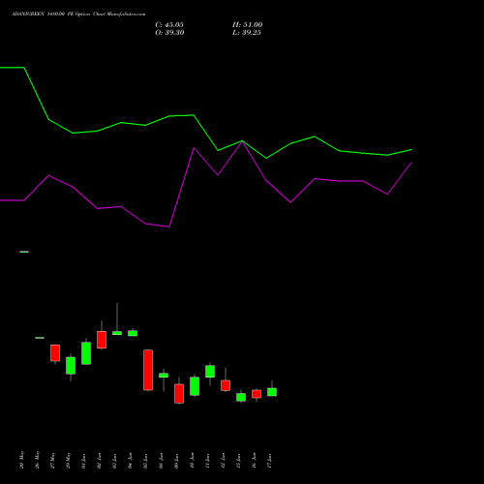Click the green candle above 10 Jun
The image size is (484, 484).
pyautogui.click(x=195, y=386)
